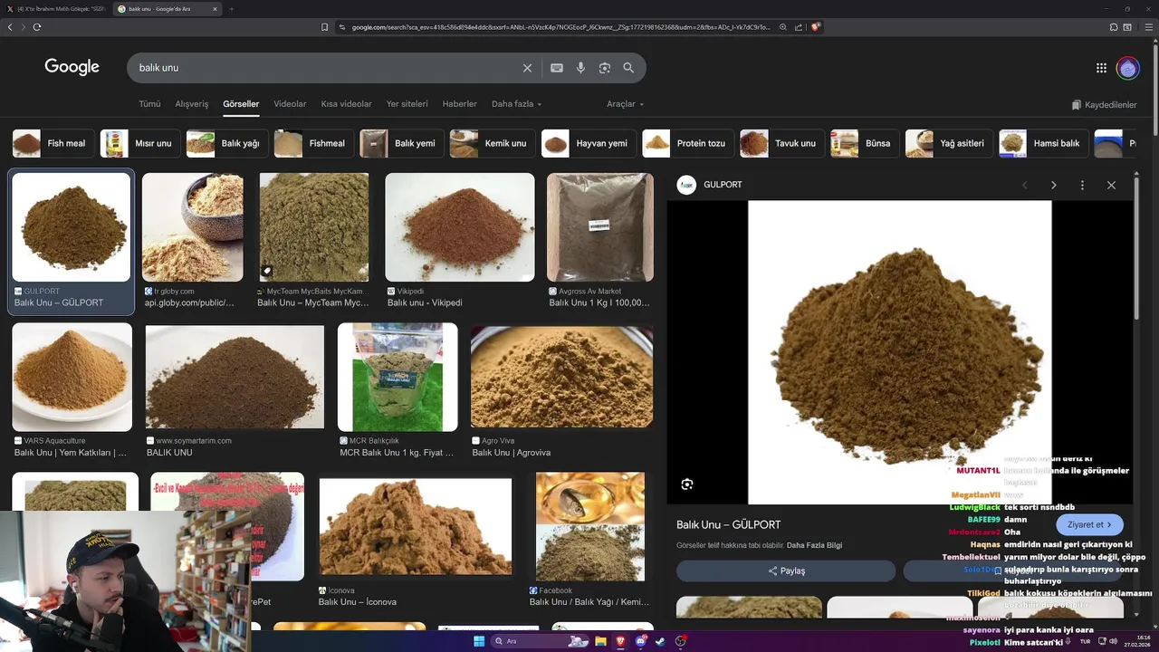Click the browser address bar URL

pos(561,27)
